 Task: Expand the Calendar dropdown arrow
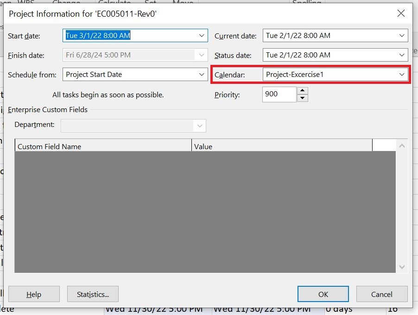402,75
